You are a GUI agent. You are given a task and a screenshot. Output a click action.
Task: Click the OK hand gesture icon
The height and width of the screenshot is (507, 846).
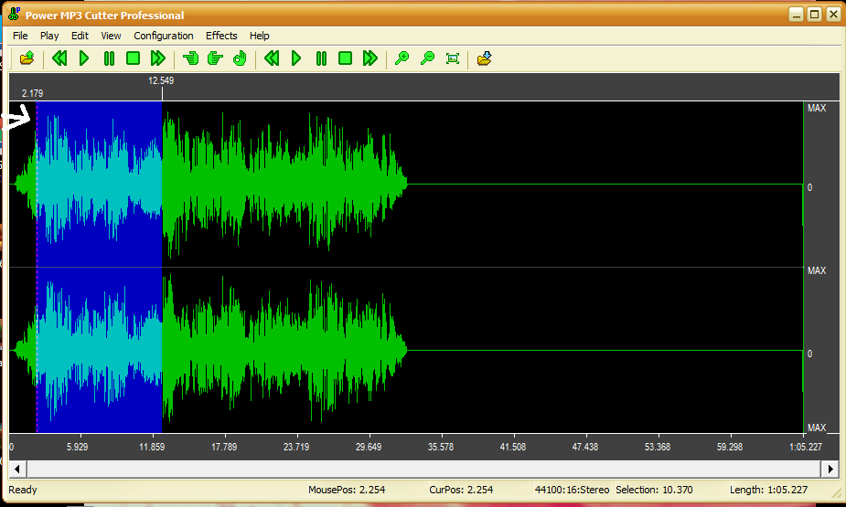tap(240, 58)
